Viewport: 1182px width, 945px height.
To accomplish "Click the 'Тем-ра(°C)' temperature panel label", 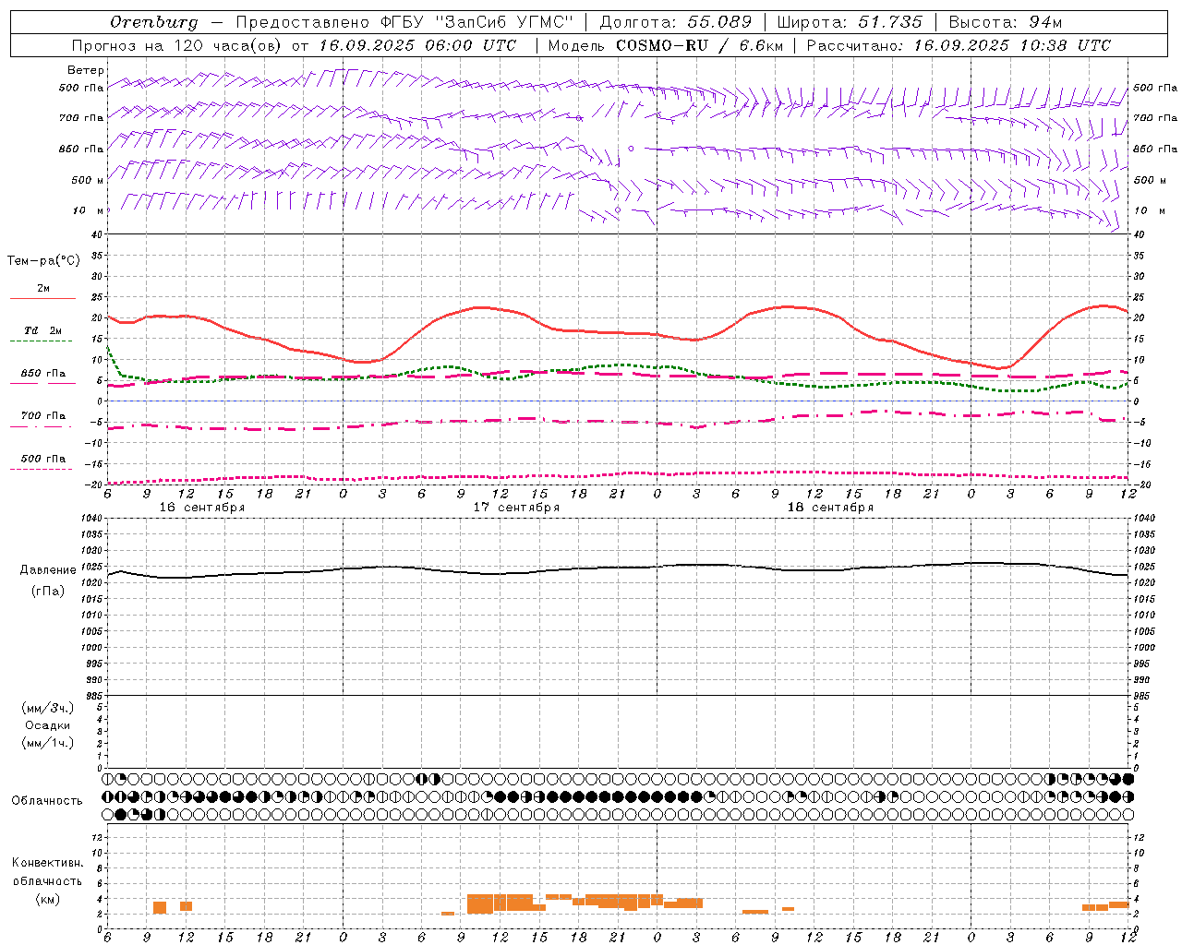I will [x=43, y=261].
